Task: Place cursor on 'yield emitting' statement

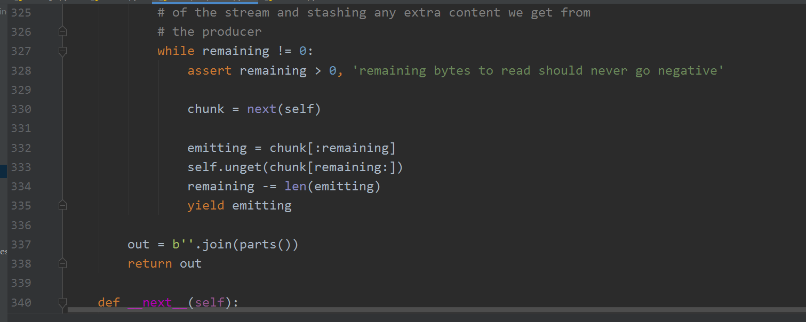Action: (x=240, y=205)
